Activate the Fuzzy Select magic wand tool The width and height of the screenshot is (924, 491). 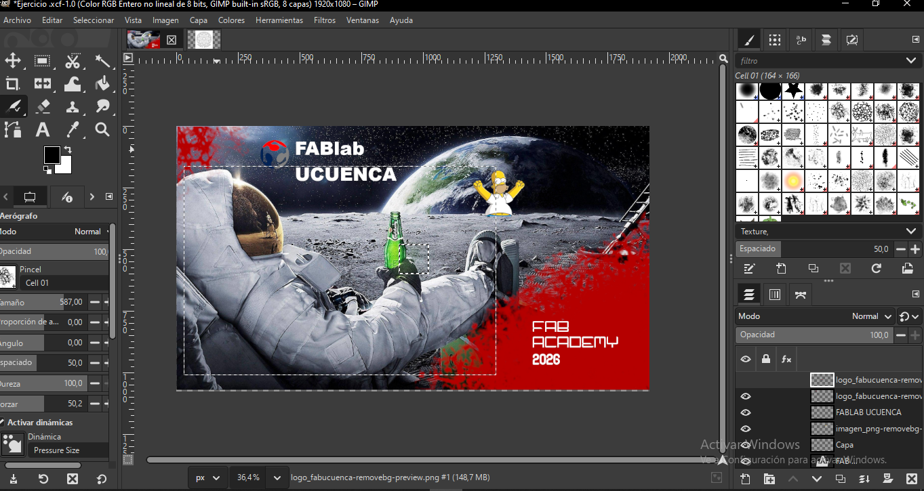pyautogui.click(x=102, y=62)
